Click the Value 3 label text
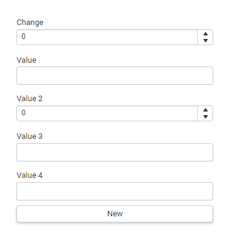Image resolution: width=235 pixels, height=237 pixels. point(30,136)
